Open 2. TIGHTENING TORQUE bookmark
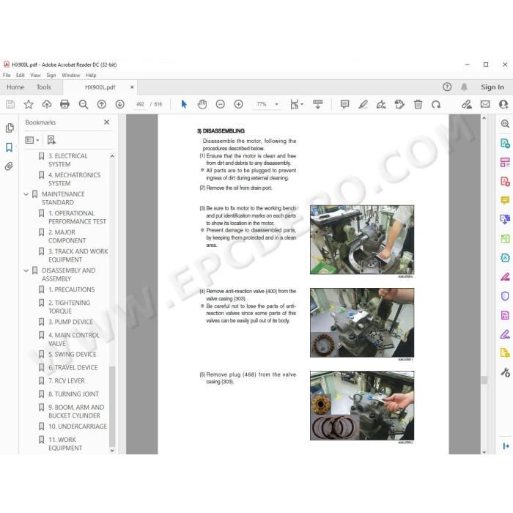The width and height of the screenshot is (513, 513). [x=69, y=307]
